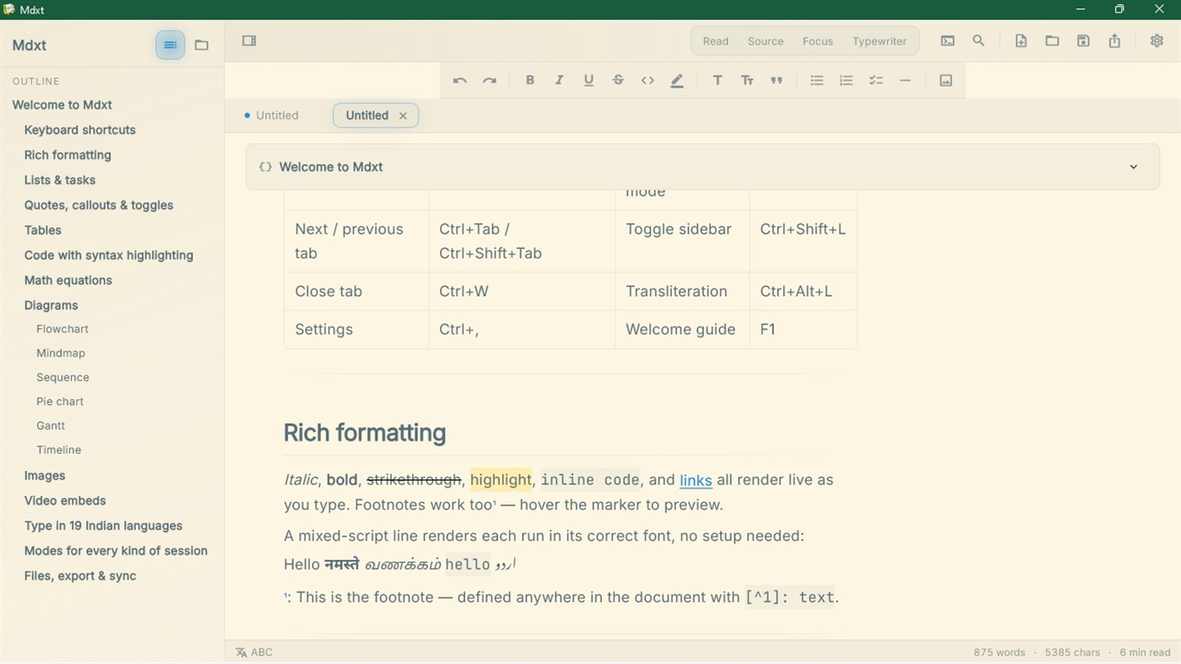Insert a horizontal rule line
1181x664 pixels.
click(x=905, y=80)
